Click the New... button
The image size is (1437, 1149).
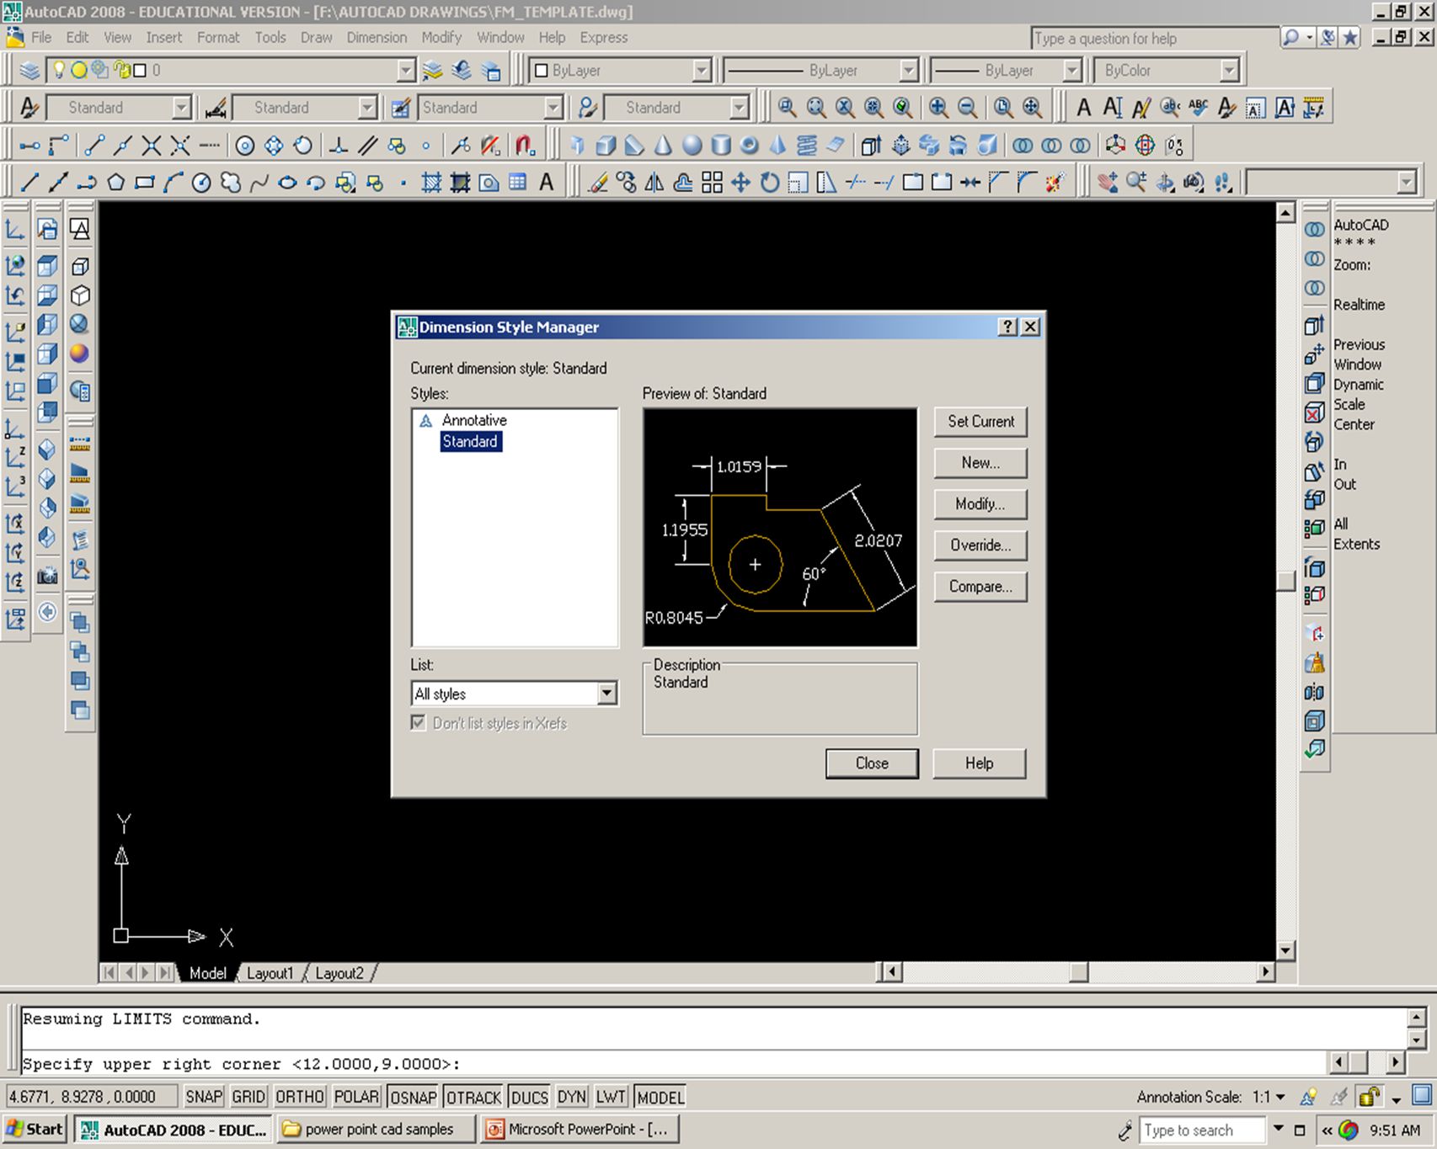[x=980, y=462]
